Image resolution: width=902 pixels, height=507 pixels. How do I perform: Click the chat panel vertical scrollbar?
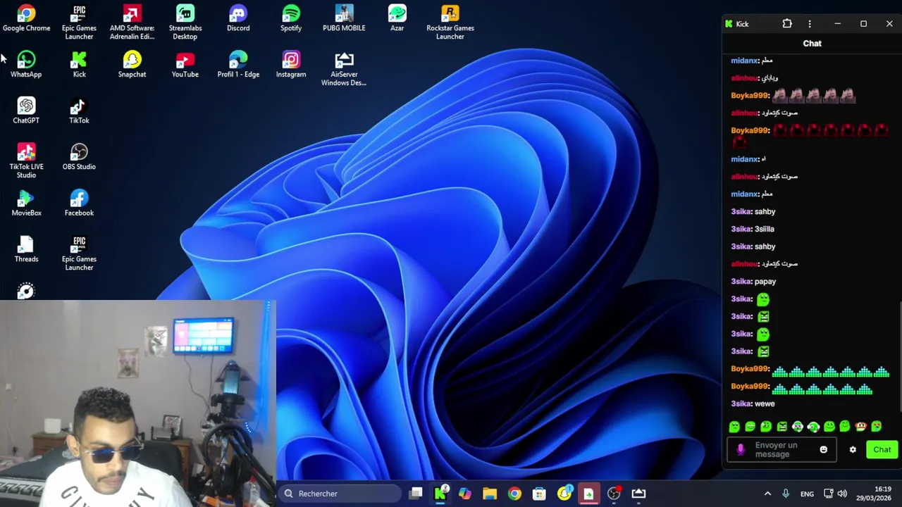[x=900, y=356]
